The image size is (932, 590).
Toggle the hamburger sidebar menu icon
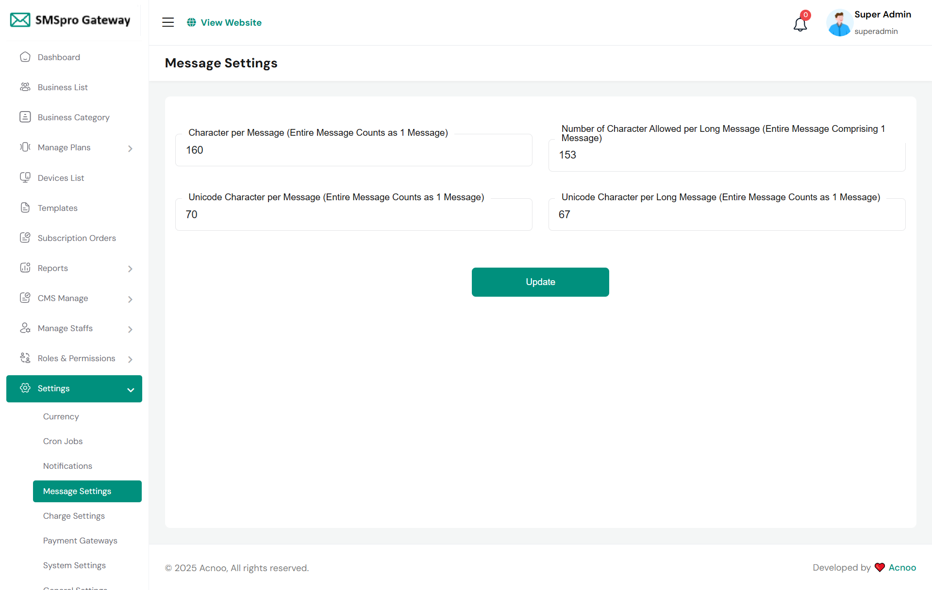pos(168,22)
